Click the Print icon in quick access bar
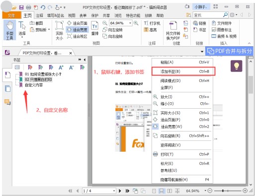 28,7
